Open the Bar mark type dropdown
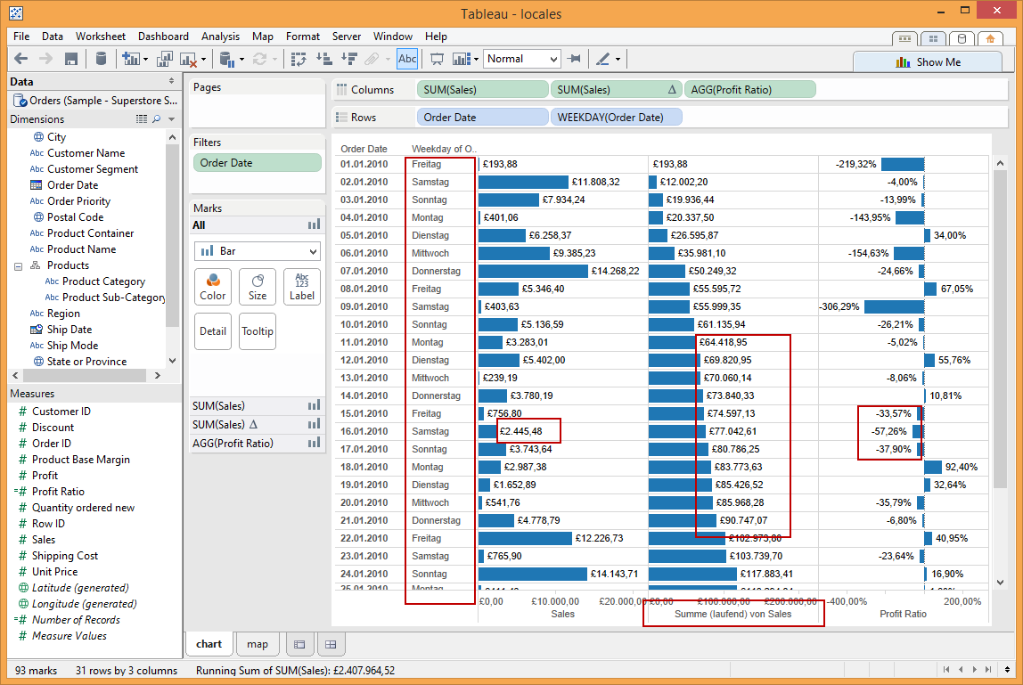 257,252
